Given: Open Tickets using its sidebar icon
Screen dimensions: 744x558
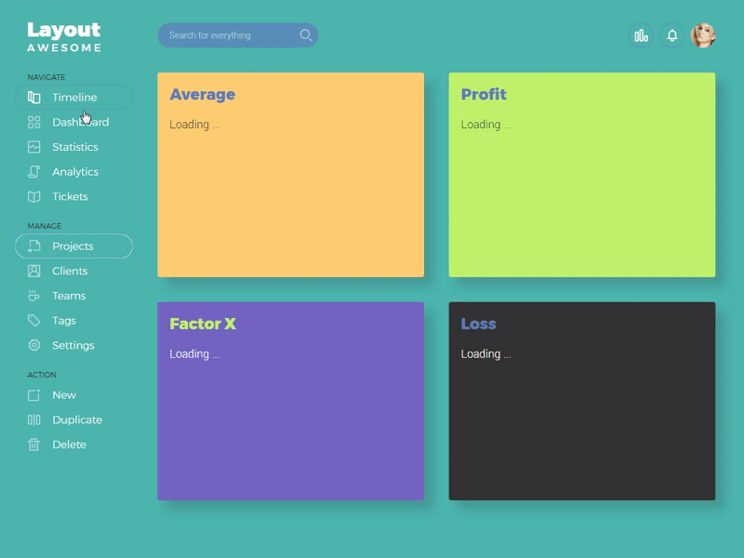Looking at the screenshot, I should (33, 196).
